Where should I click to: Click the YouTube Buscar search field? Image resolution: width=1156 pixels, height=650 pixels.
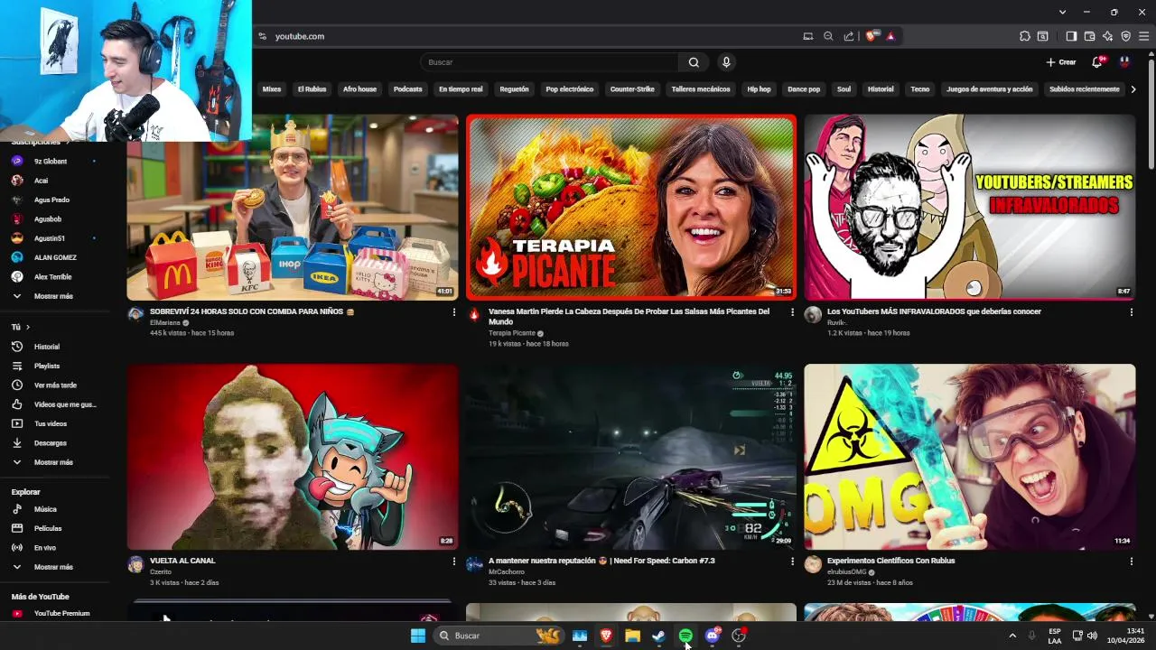click(549, 62)
